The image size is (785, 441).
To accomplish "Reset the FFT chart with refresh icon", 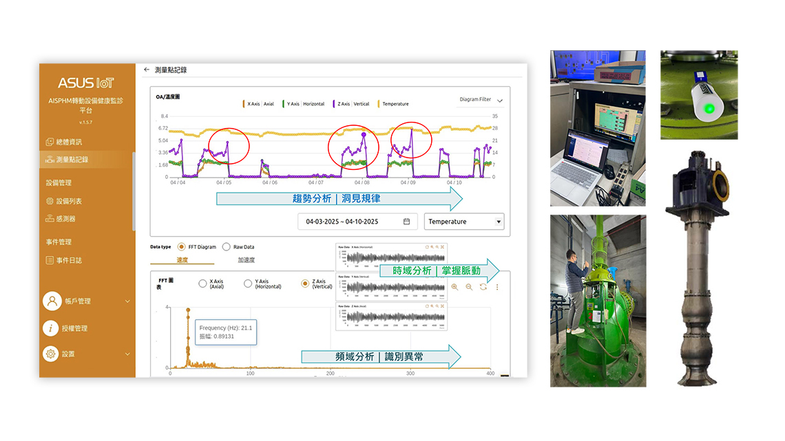I will [x=483, y=287].
